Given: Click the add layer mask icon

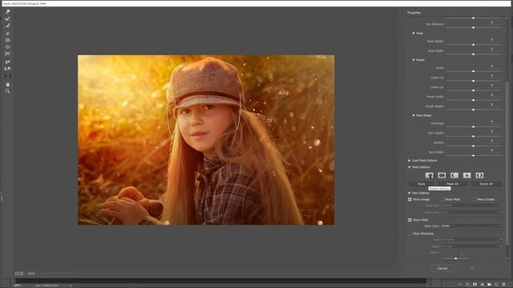Looking at the screenshot, I should pyautogui.click(x=475, y=285).
